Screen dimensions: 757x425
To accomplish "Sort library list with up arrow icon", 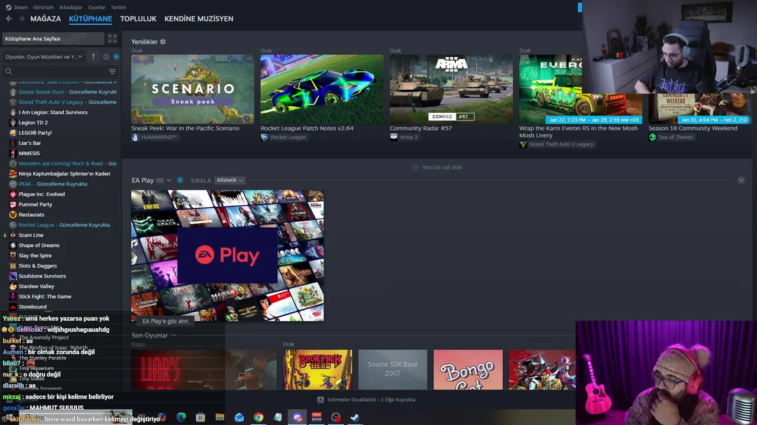I will 93,57.
